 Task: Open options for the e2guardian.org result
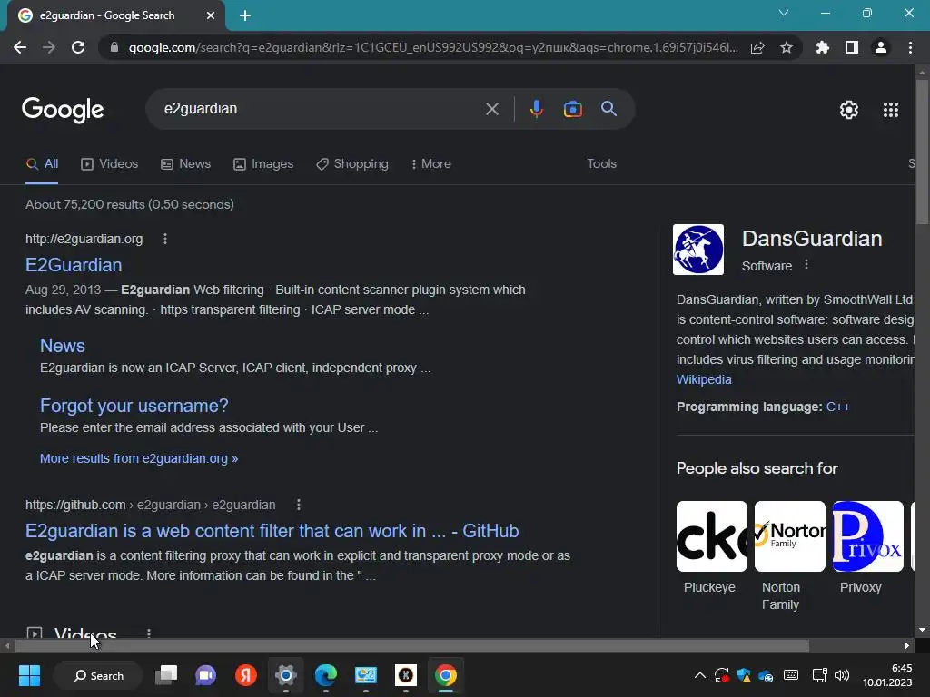pyautogui.click(x=165, y=239)
